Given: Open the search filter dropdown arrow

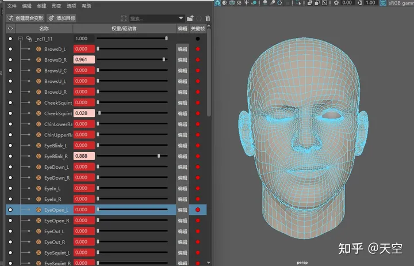Looking at the screenshot, I should (x=182, y=18).
